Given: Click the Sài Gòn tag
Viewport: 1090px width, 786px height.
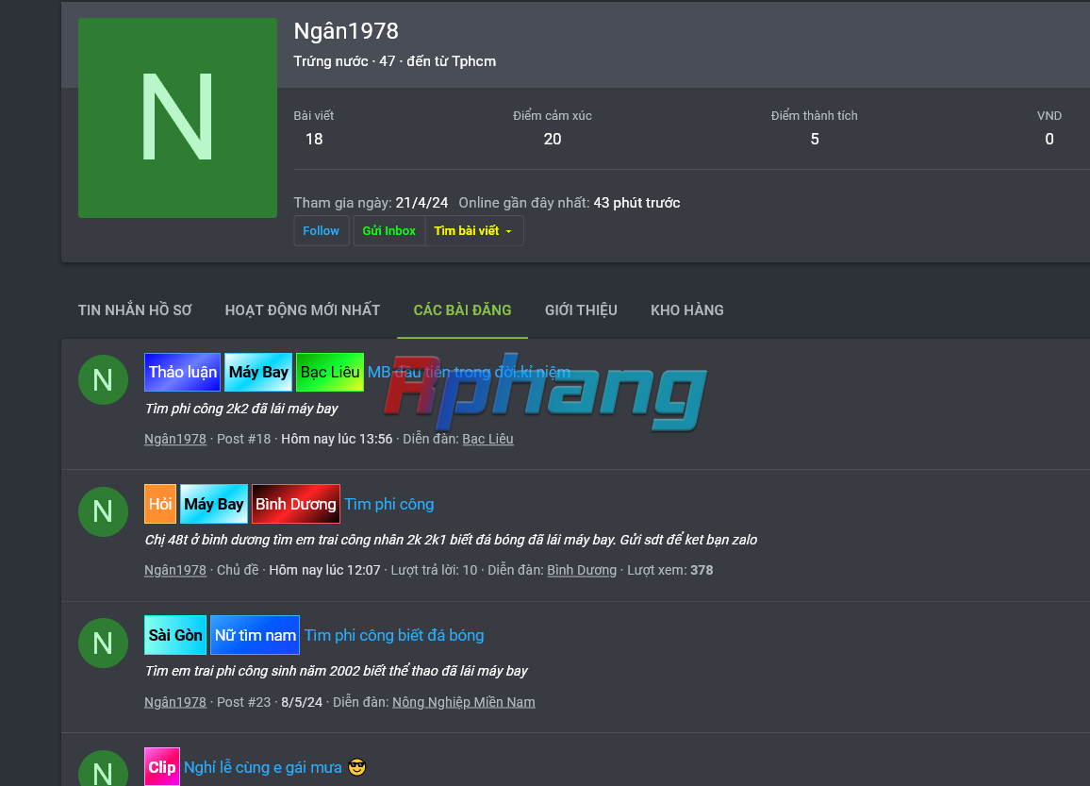Looking at the screenshot, I should click(x=175, y=635).
